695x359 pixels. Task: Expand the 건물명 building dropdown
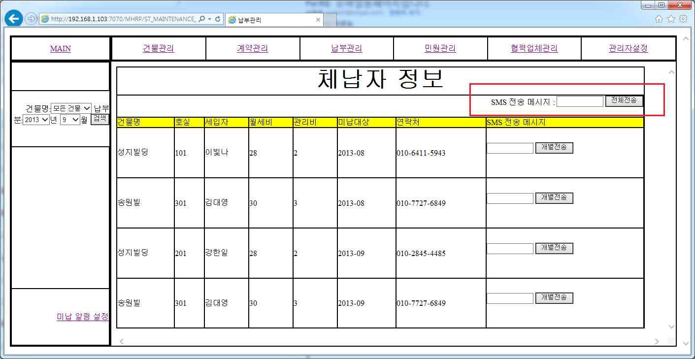(x=71, y=108)
